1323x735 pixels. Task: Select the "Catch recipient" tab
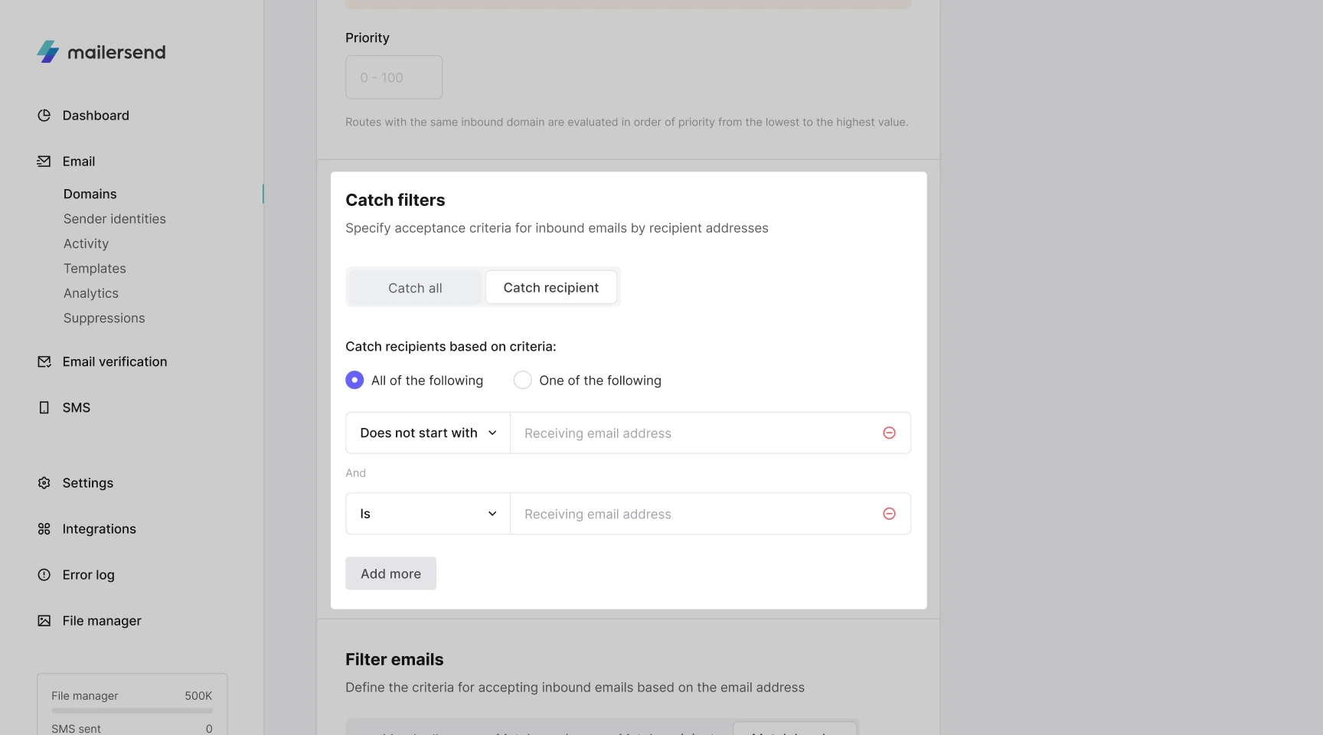coord(551,288)
